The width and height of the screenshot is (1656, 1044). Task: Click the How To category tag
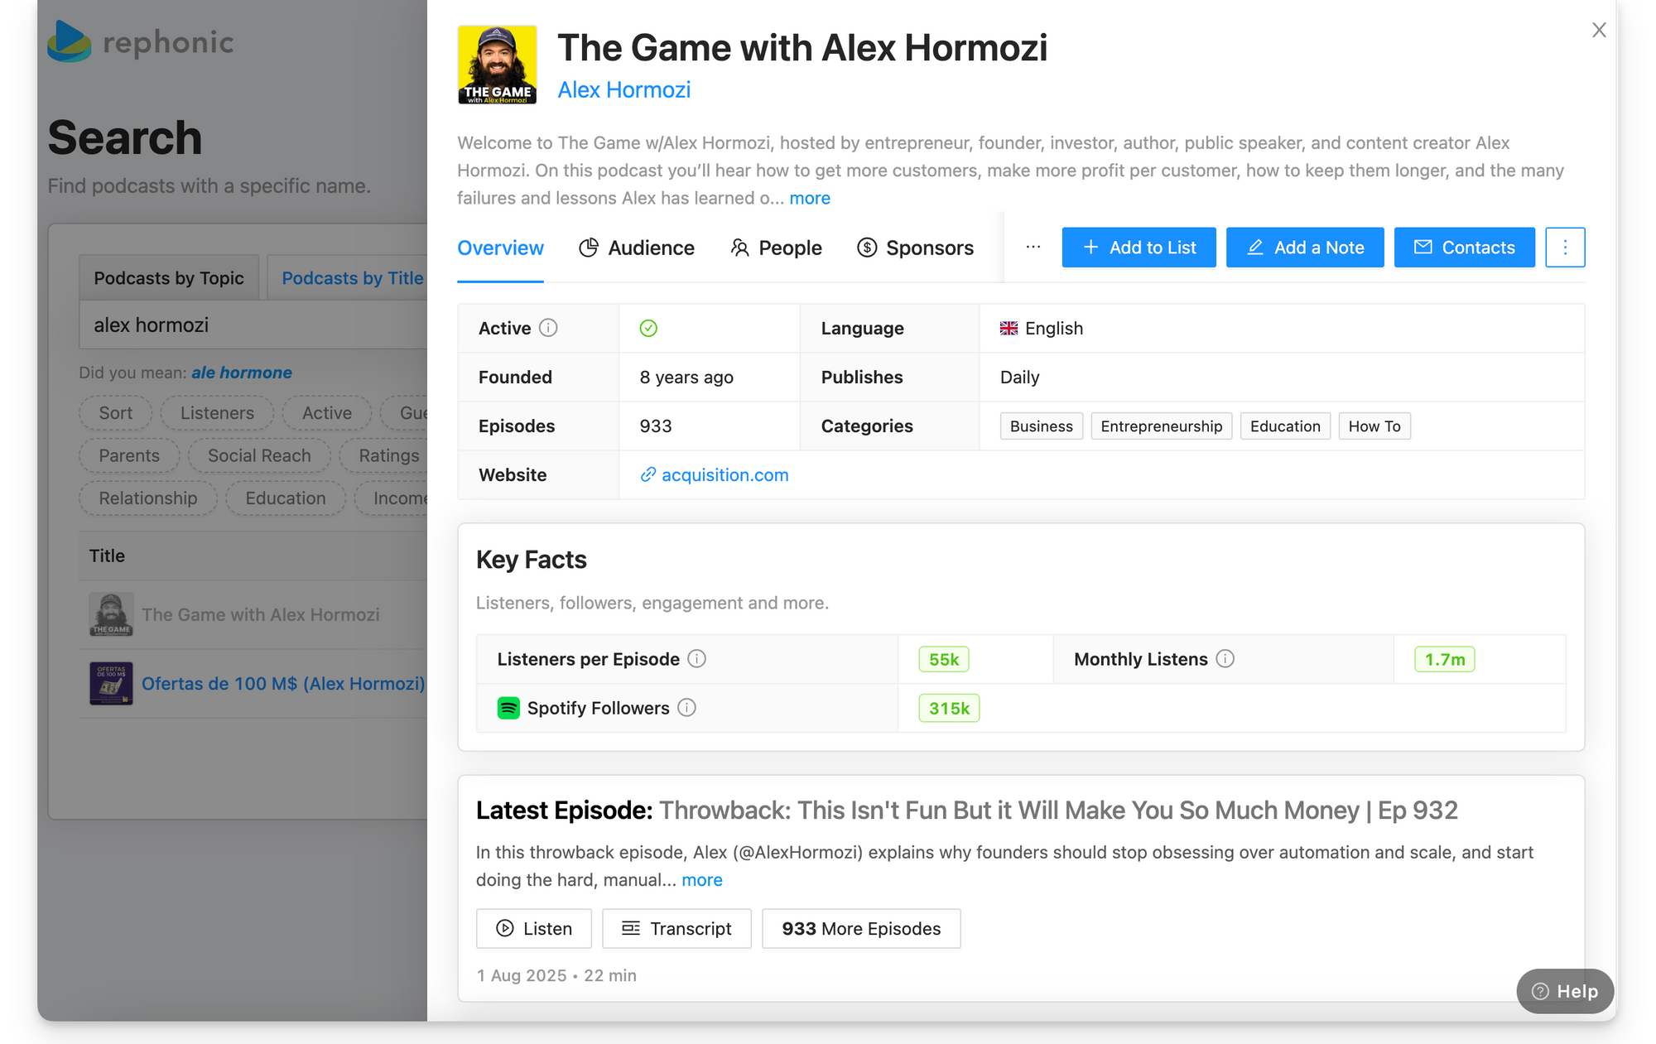point(1374,426)
